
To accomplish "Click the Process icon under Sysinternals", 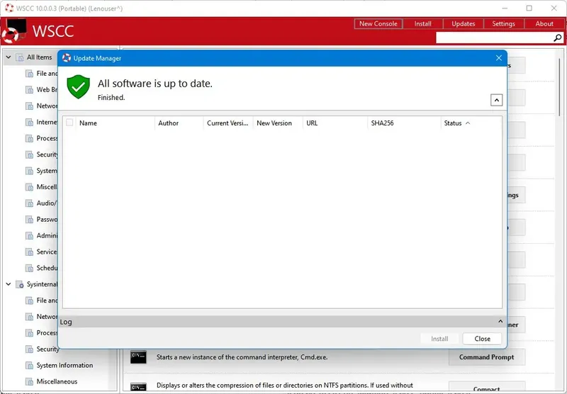I will 29,333.
